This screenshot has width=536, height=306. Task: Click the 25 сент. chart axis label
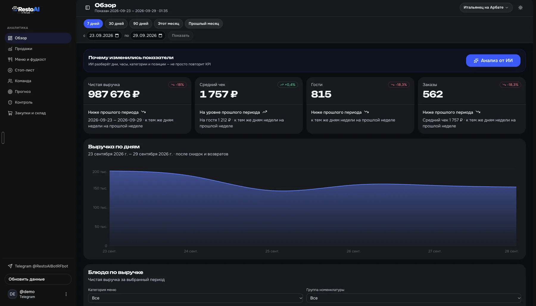click(x=272, y=251)
